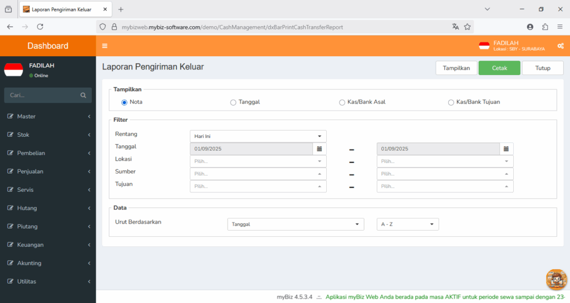The image size is (570, 303).
Task: Click the Akunting edit icon in sidebar
Action: click(x=10, y=263)
